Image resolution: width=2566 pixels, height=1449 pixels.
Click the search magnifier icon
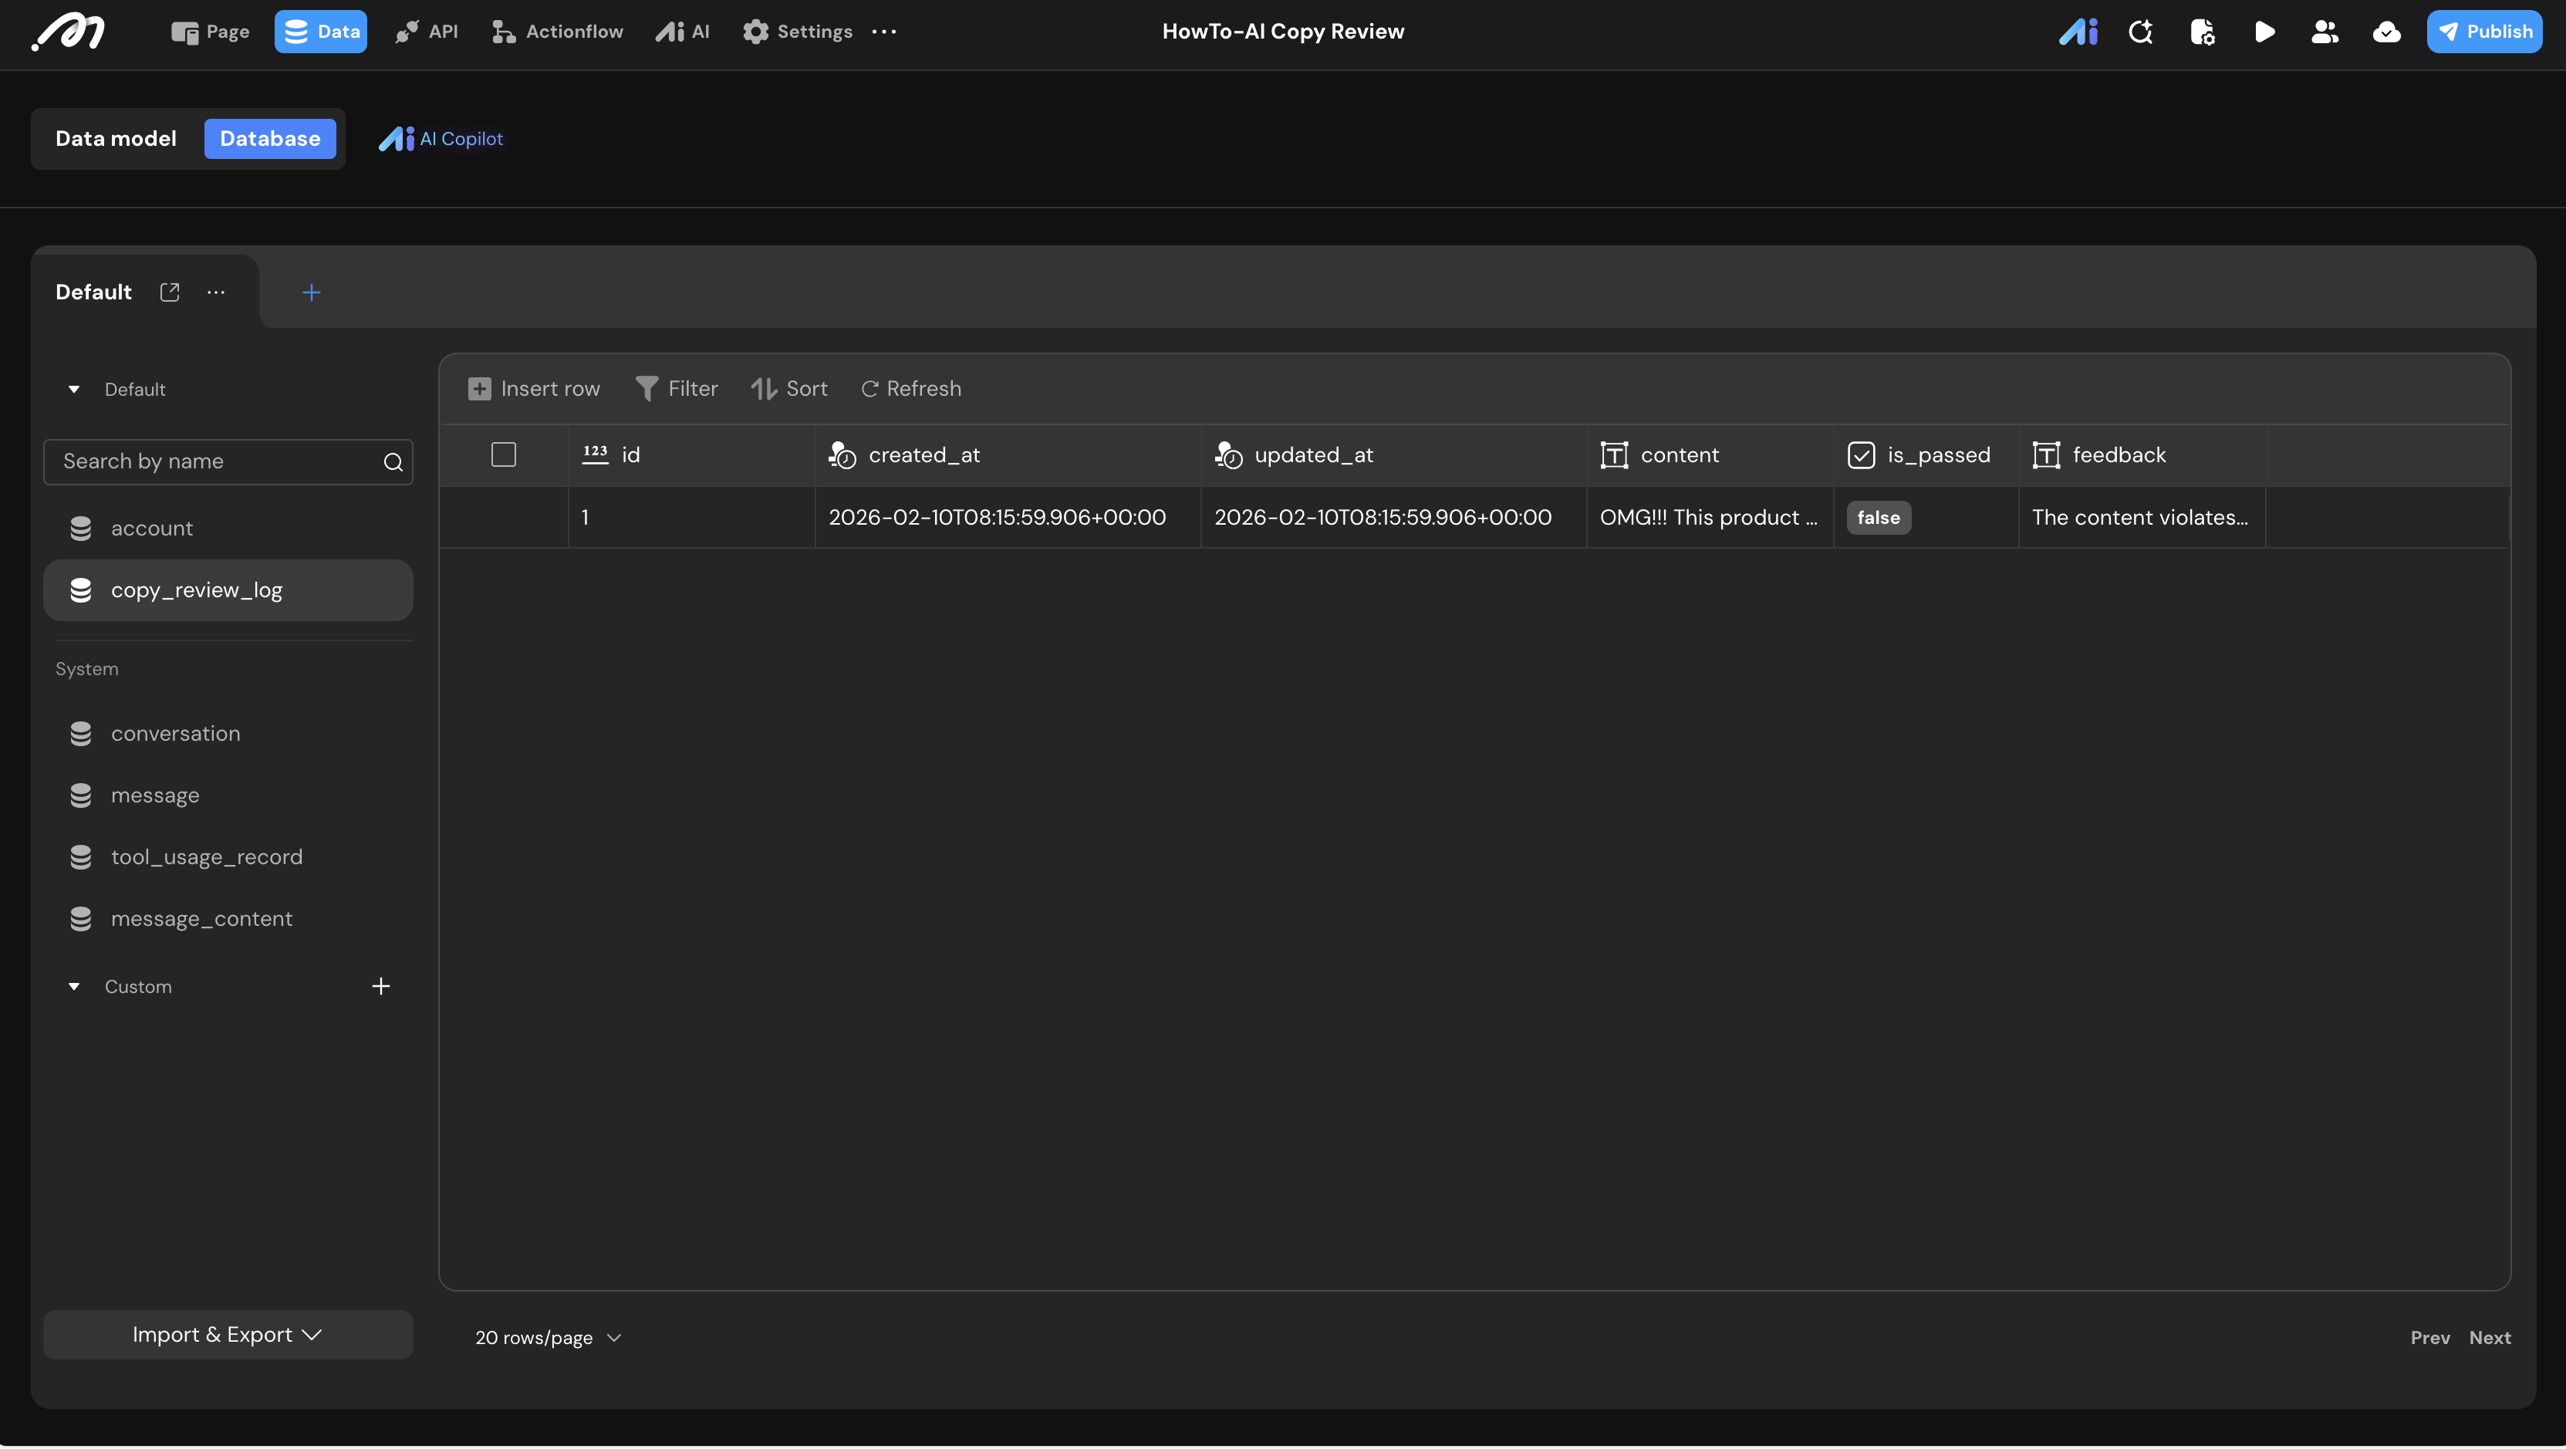[x=393, y=462]
